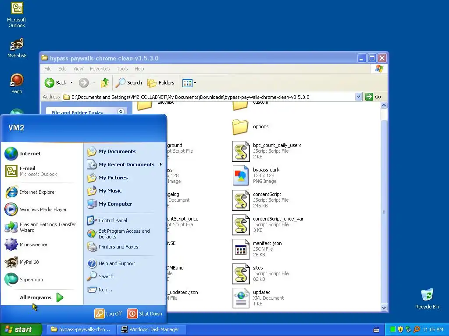
Task: Click Search magnifier in Explorer toolbar
Action: [x=128, y=83]
